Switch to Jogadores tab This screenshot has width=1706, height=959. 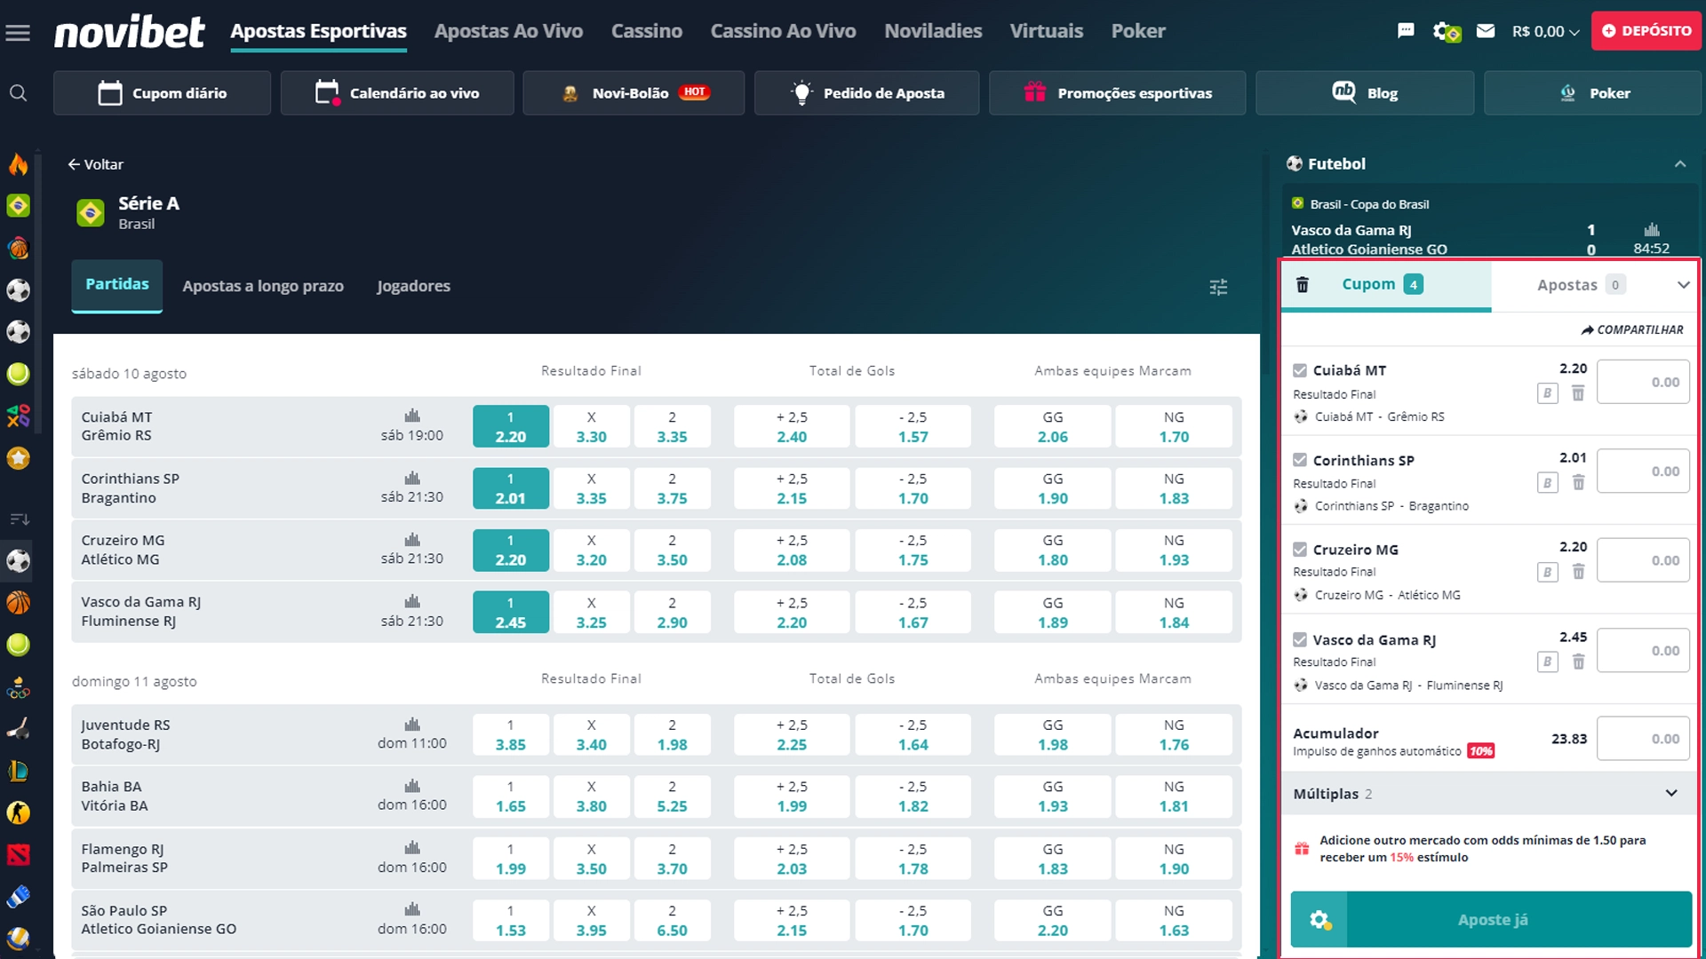pos(413,286)
